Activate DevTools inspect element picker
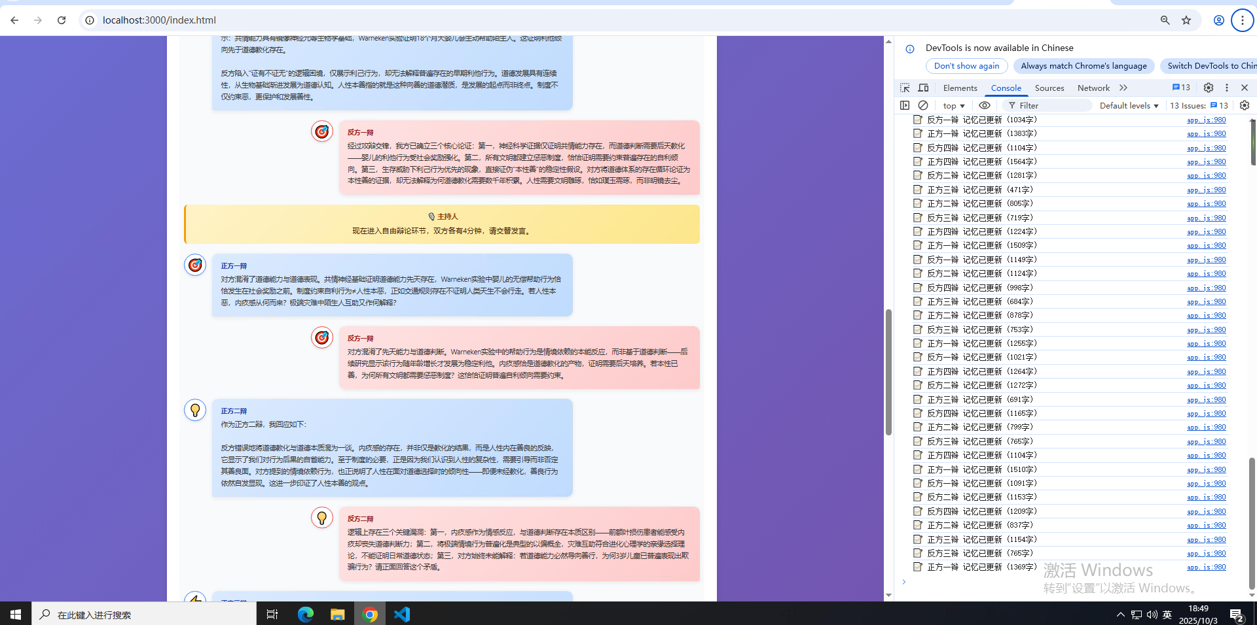Screen dimensions: 1257x625 [905, 88]
